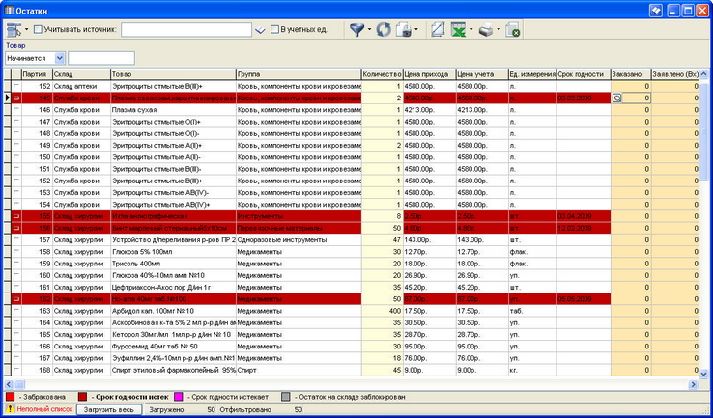Click the Ед. измерения column header
713x418 pixels.
click(533, 74)
